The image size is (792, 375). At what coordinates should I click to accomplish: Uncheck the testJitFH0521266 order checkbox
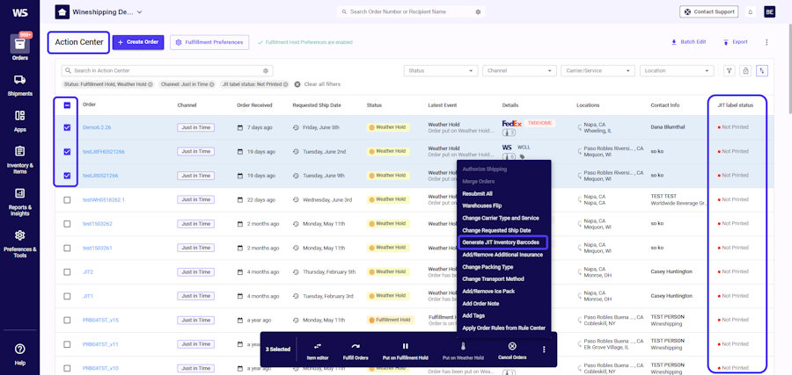pyautogui.click(x=67, y=151)
